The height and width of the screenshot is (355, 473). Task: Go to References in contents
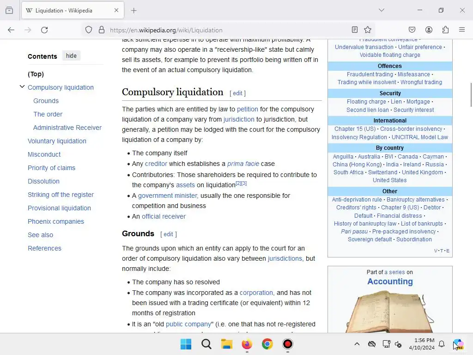[x=44, y=248]
